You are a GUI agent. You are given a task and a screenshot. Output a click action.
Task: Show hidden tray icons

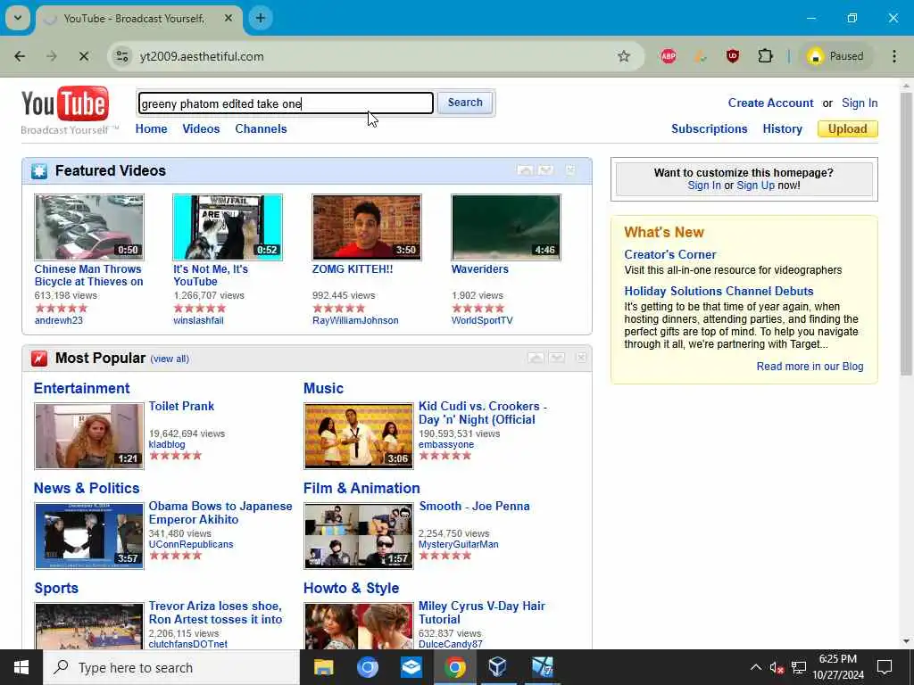point(755,667)
